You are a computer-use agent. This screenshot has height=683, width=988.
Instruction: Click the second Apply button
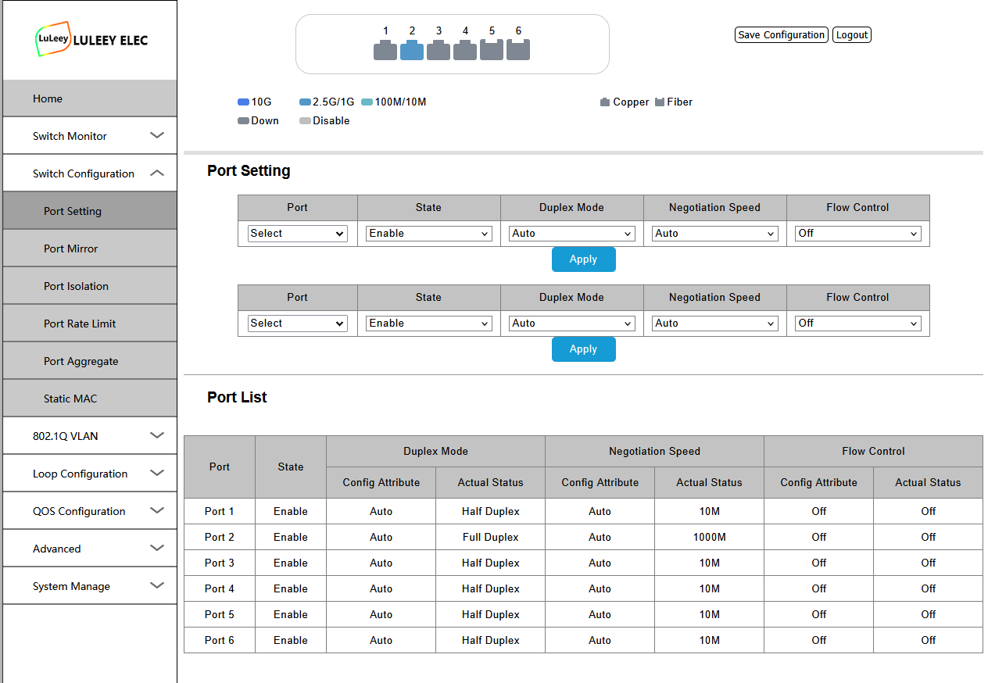coord(584,349)
